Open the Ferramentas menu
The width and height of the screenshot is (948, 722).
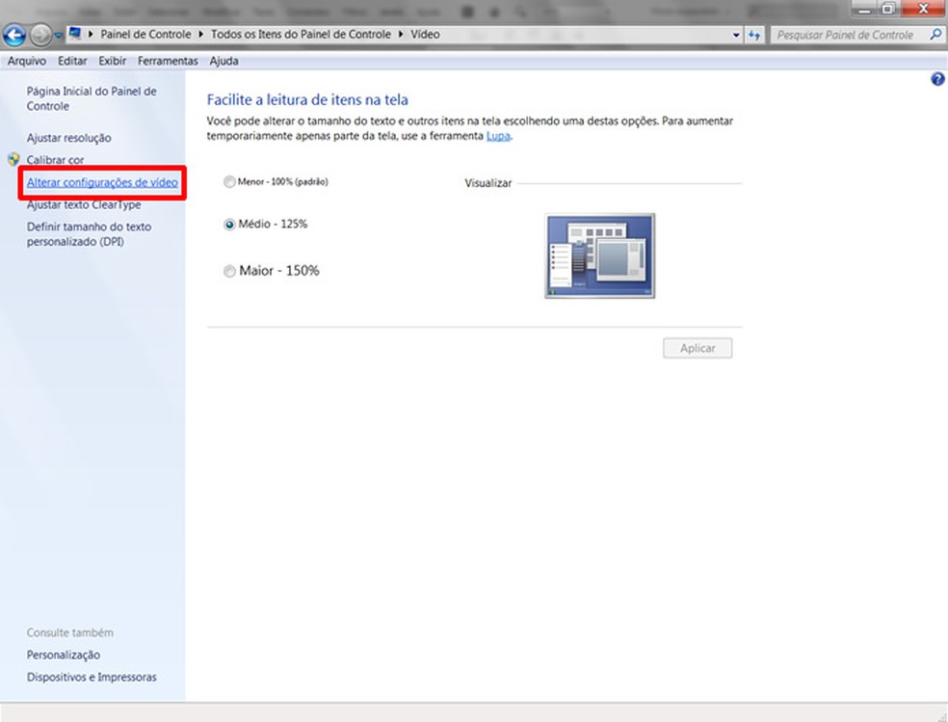(167, 61)
